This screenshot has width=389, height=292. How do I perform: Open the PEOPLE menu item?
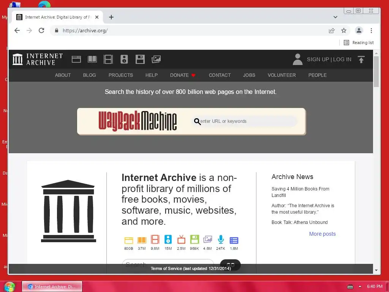pos(317,75)
